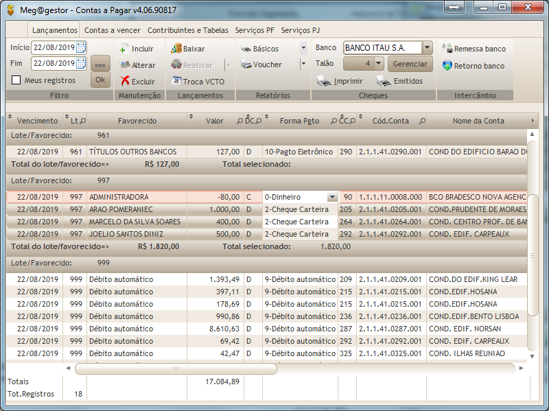Click the Baixar toolbar icon
This screenshot has width=549, height=411.
176,49
